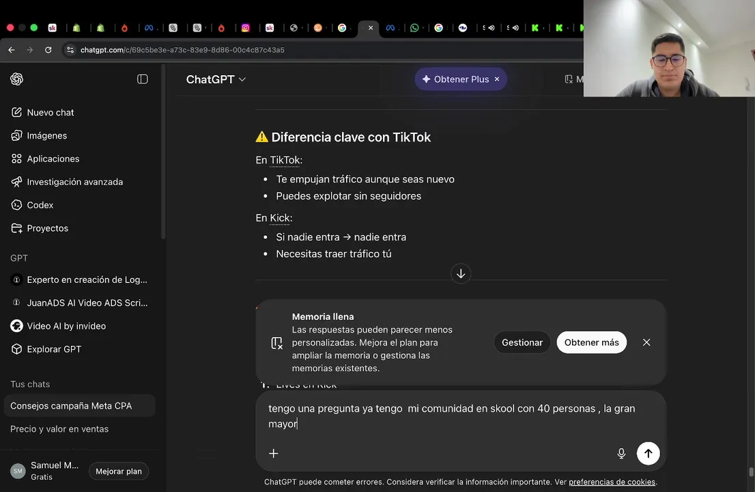Viewport: 755px width, 492px height.
Task: Open preferencias de cookies link
Action: click(612, 482)
